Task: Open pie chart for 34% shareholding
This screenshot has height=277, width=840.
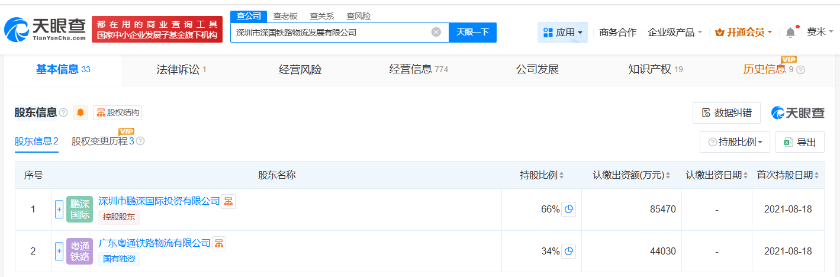Action: pyautogui.click(x=568, y=251)
